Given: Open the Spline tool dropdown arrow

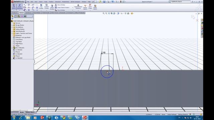Looking at the screenshot, I should tap(35, 5).
